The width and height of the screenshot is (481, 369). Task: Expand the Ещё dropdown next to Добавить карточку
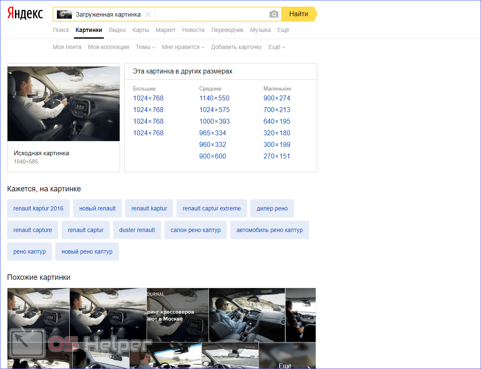click(x=277, y=47)
